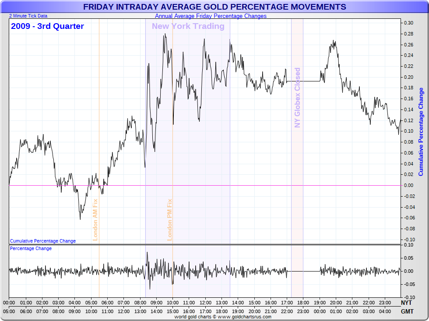Click the 'GMT' time axis label
The image size is (429, 321).
pyautogui.click(x=407, y=311)
